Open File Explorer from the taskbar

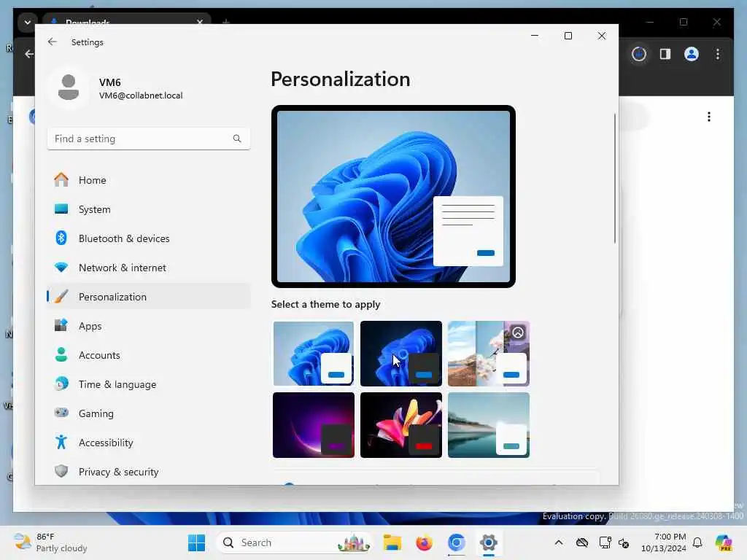(x=392, y=542)
